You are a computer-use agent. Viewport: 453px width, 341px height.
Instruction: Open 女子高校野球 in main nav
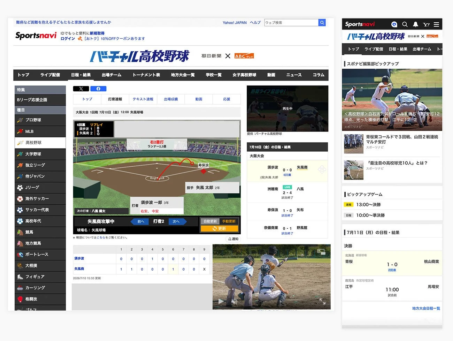[x=244, y=75]
